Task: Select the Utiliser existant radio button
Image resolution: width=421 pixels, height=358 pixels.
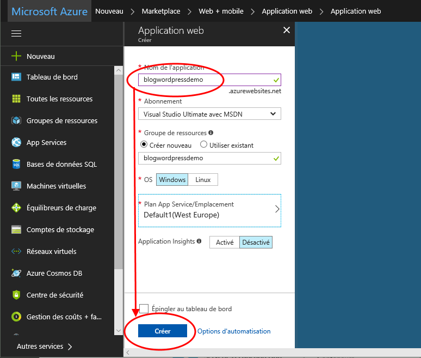Action: [x=204, y=145]
